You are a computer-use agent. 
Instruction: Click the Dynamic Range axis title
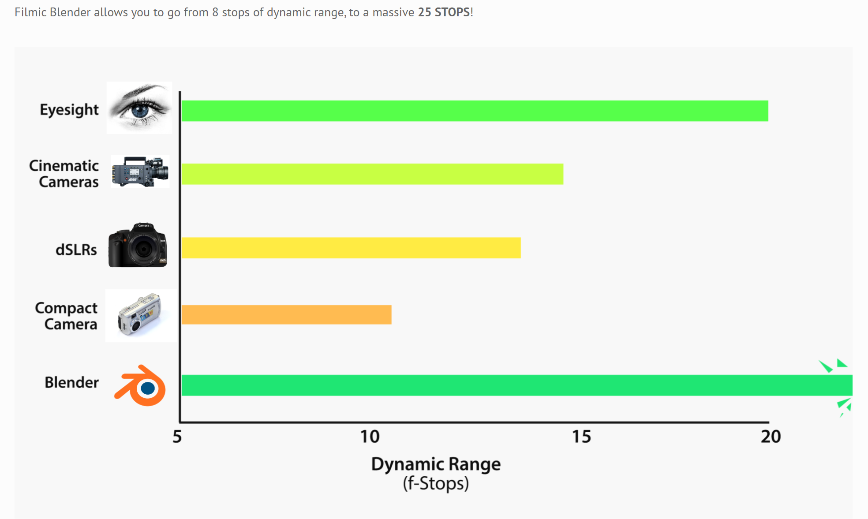[436, 464]
